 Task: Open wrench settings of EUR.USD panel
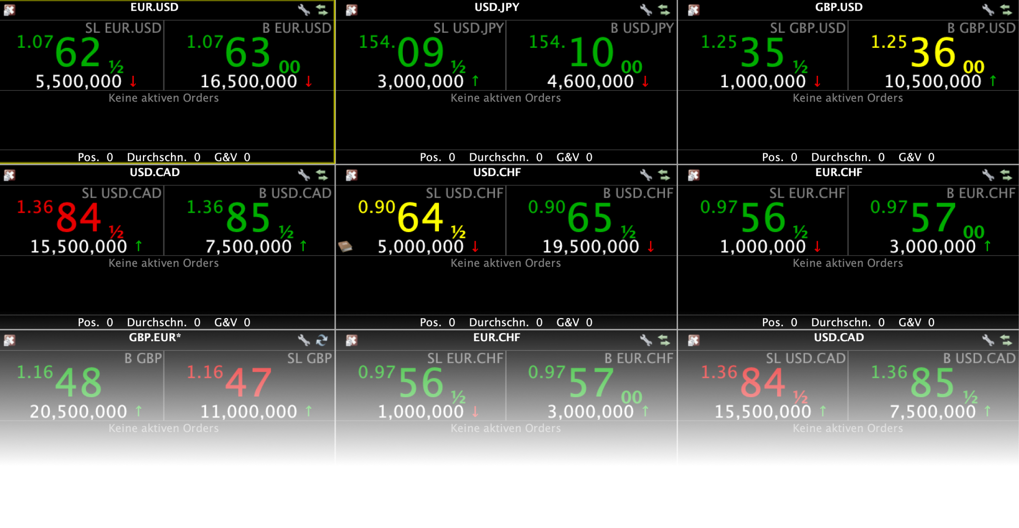(x=304, y=10)
